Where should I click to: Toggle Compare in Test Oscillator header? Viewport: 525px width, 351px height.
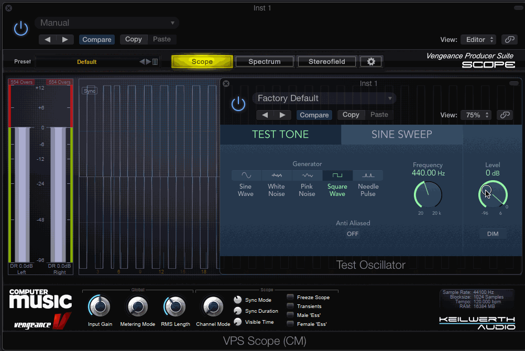[314, 115]
